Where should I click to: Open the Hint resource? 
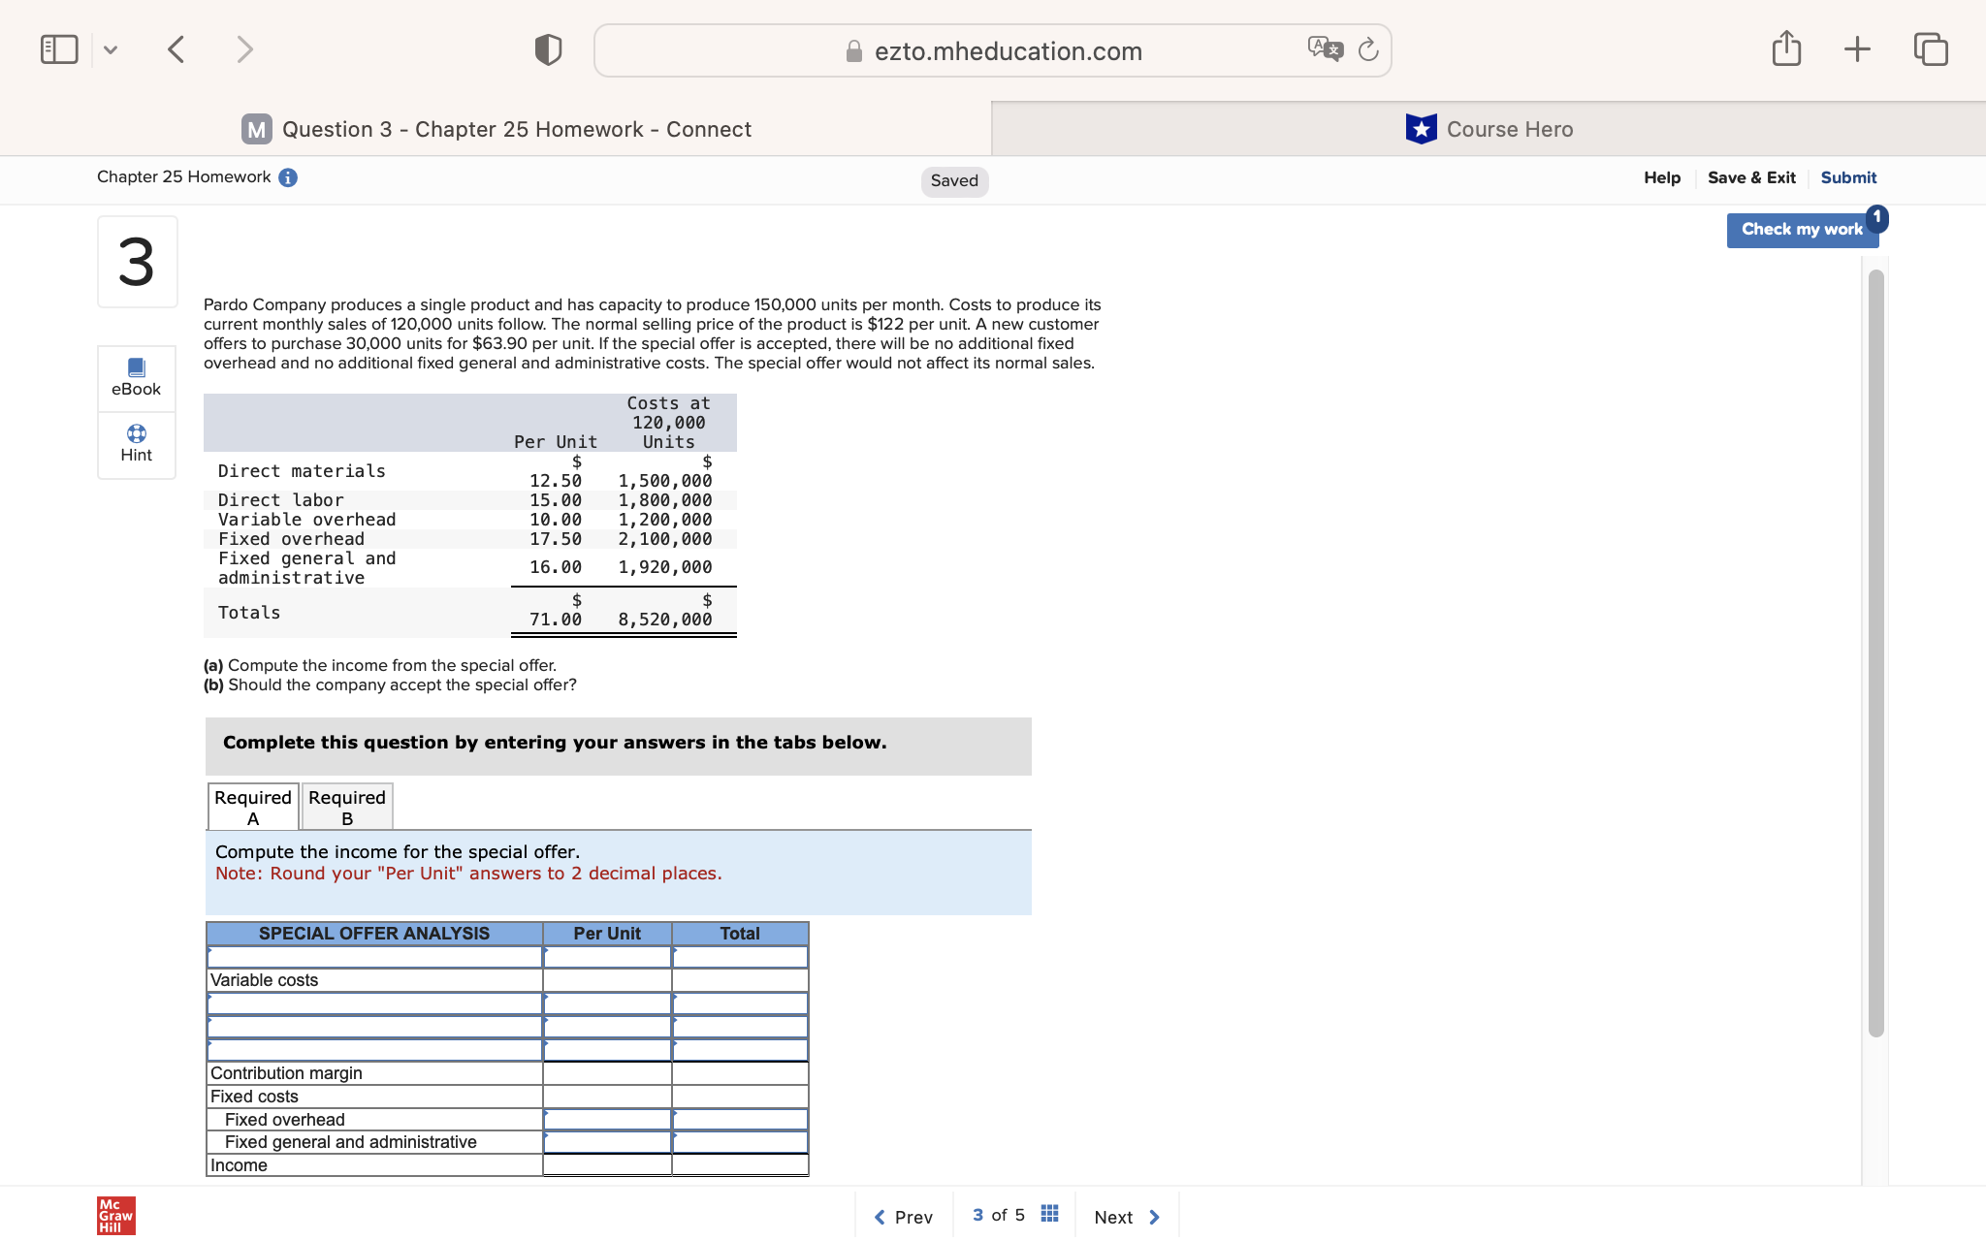137,443
